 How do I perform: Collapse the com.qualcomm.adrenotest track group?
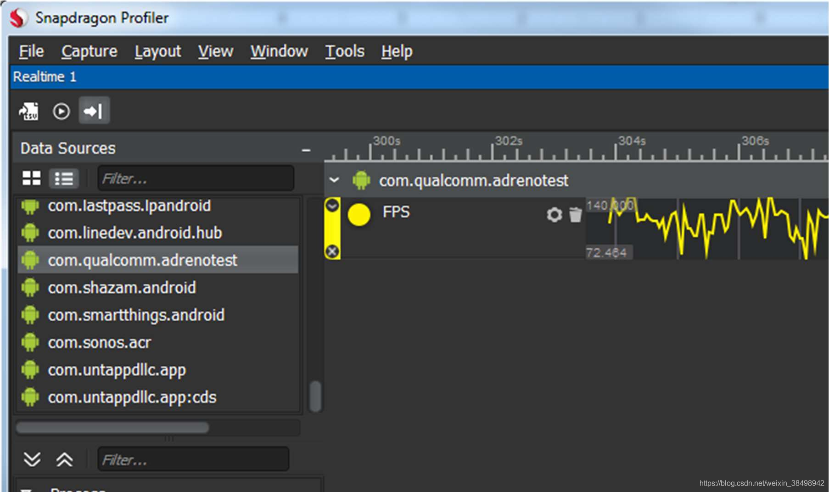click(334, 180)
